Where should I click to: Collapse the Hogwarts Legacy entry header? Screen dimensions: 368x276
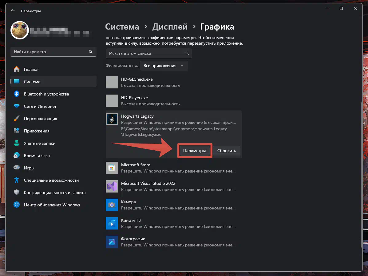pyautogui.click(x=174, y=119)
